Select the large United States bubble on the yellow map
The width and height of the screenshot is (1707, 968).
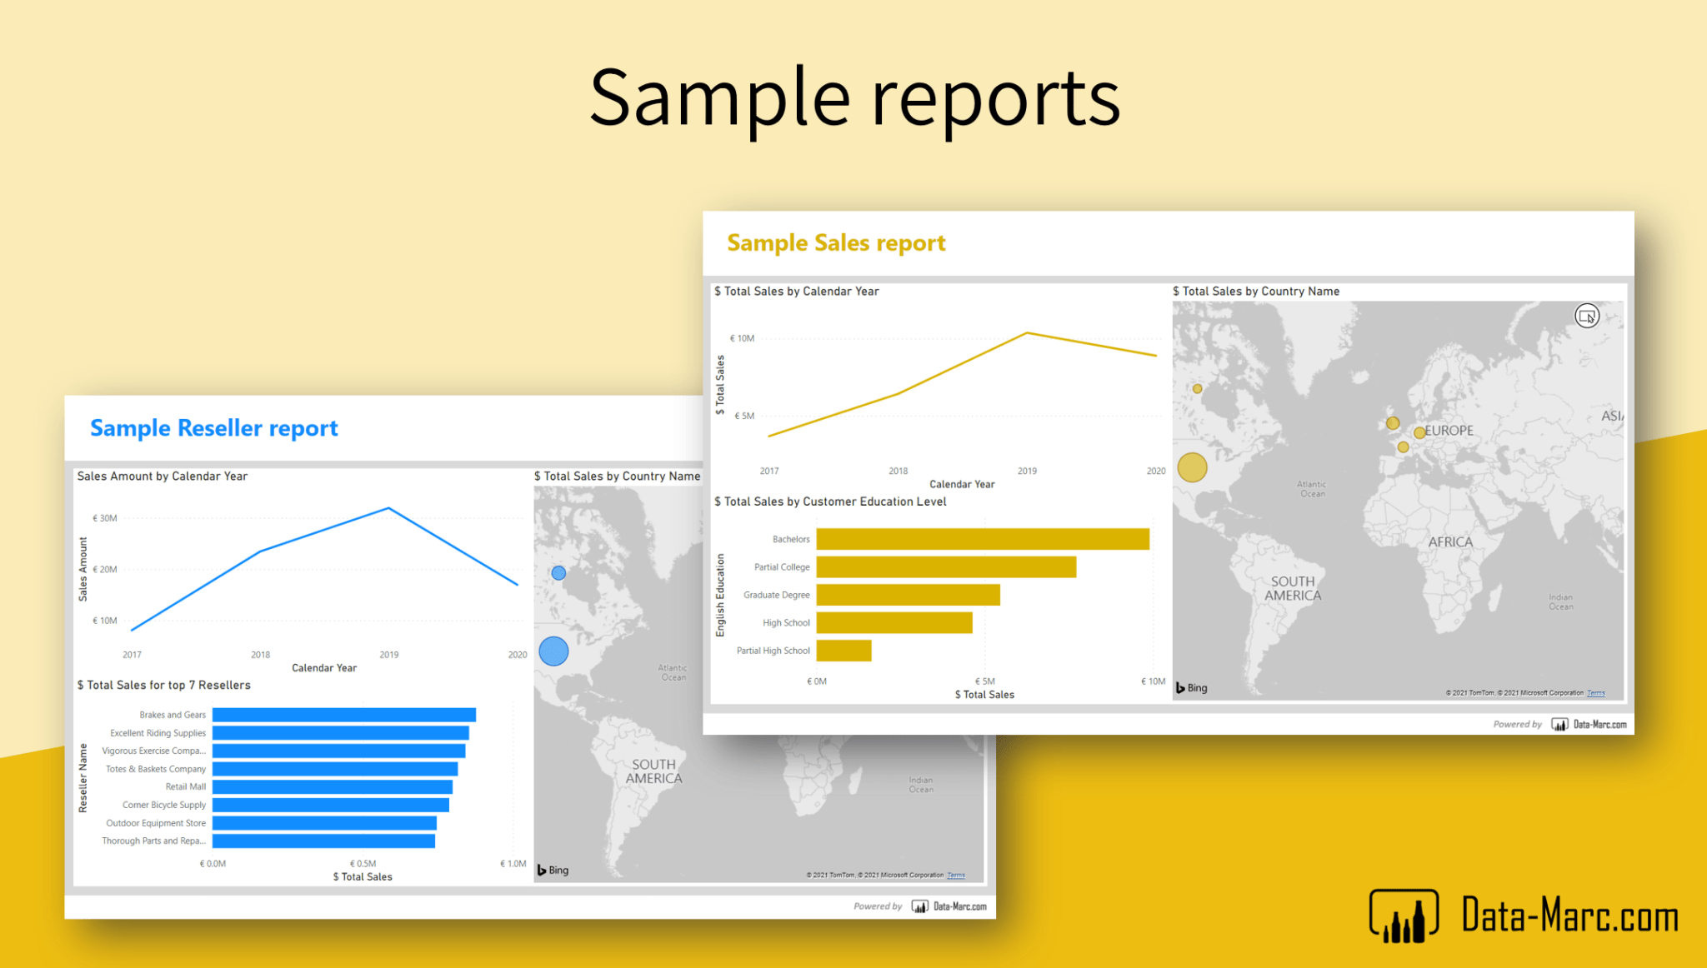click(x=1191, y=467)
